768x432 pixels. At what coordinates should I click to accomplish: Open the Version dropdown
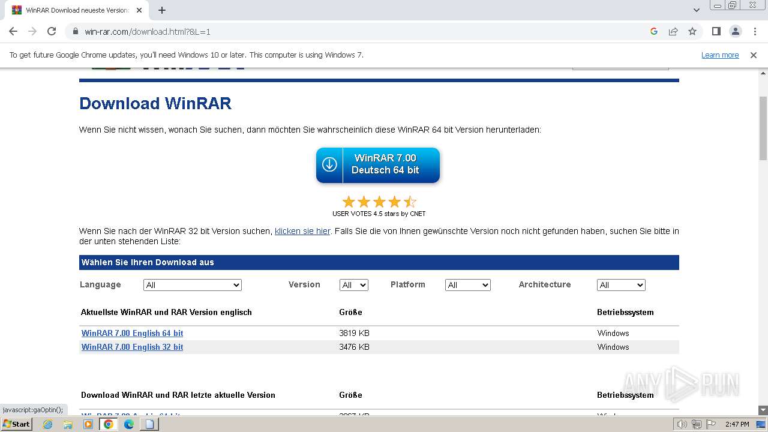point(354,285)
